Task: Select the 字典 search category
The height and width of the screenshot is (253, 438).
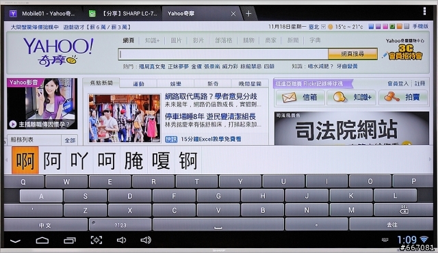Action: pyautogui.click(x=315, y=40)
